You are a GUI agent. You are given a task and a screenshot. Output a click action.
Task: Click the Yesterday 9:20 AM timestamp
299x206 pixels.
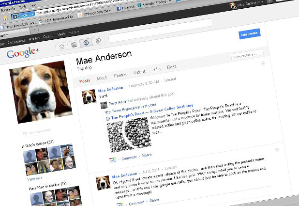(144, 84)
